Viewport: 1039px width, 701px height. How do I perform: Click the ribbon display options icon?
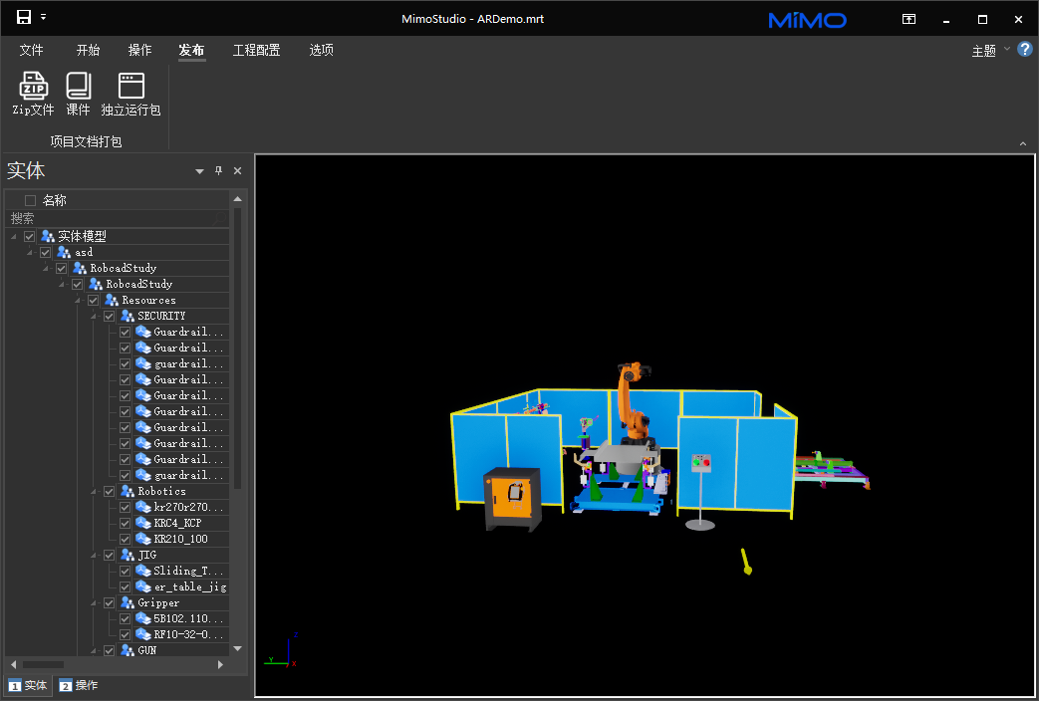[x=909, y=19]
